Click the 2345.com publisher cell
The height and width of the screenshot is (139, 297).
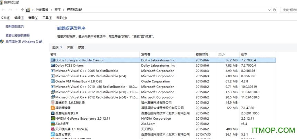tap(148, 124)
